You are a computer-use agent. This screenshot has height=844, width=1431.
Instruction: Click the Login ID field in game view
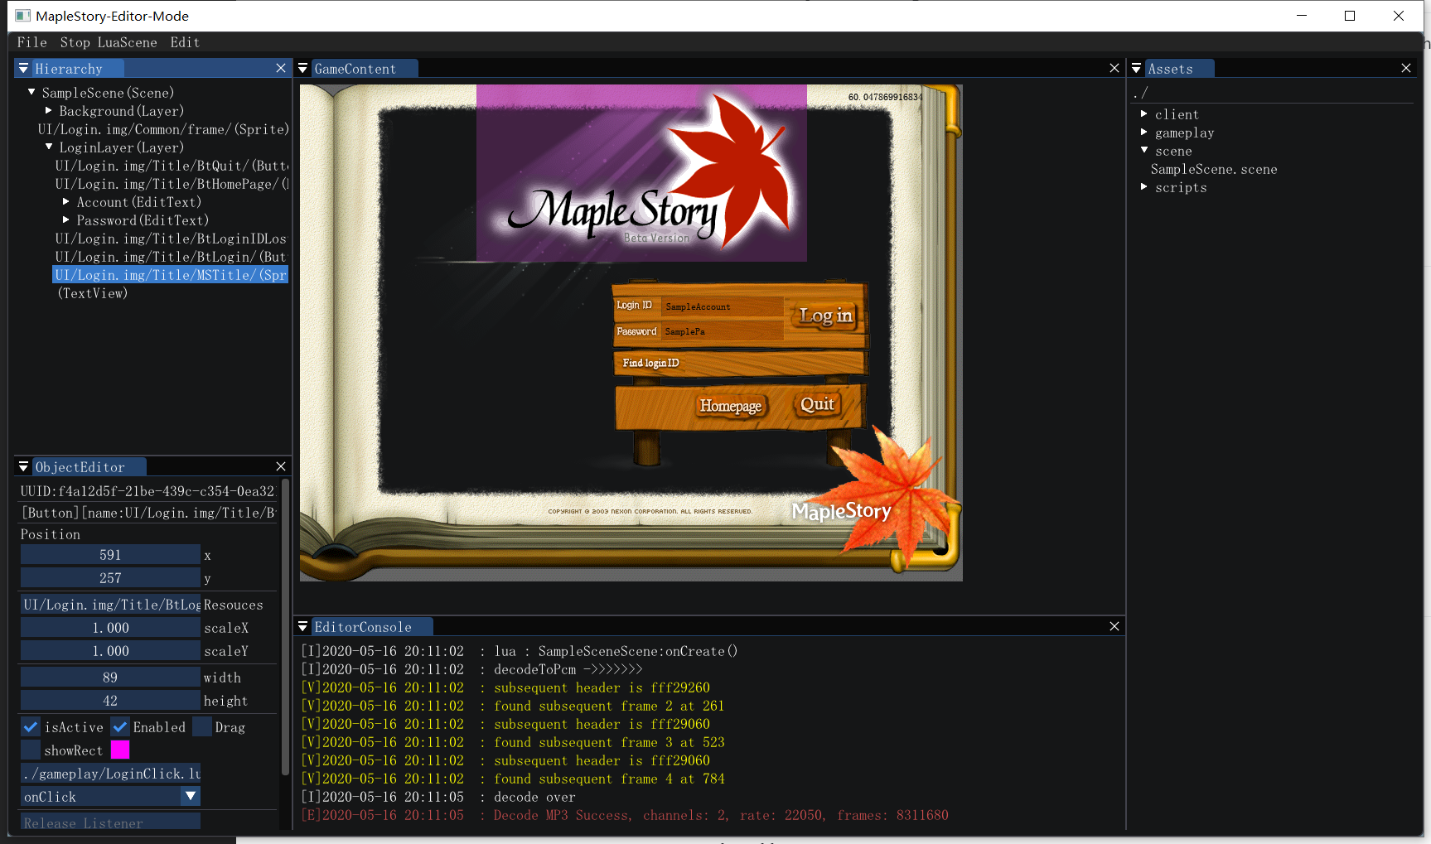(x=723, y=306)
